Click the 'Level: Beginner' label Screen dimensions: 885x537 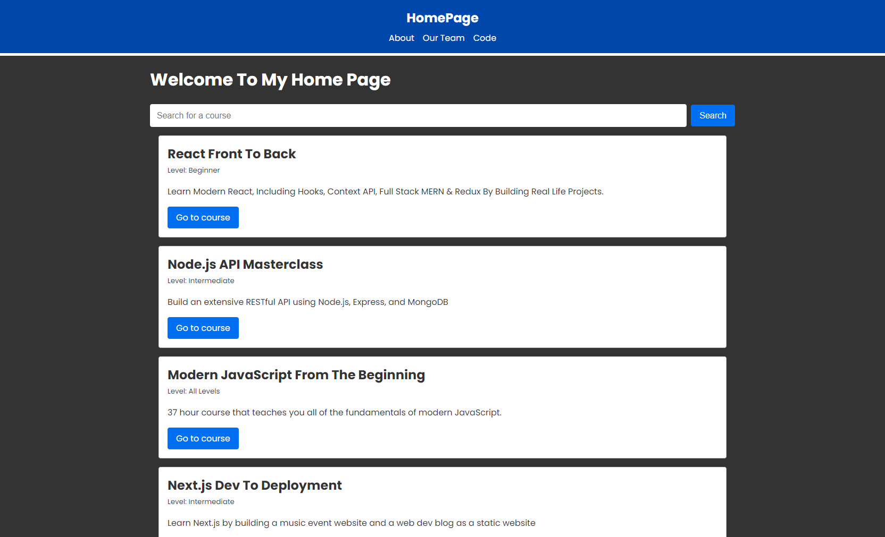[x=194, y=171]
